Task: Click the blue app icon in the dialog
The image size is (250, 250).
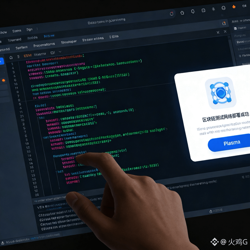Action: point(221,93)
